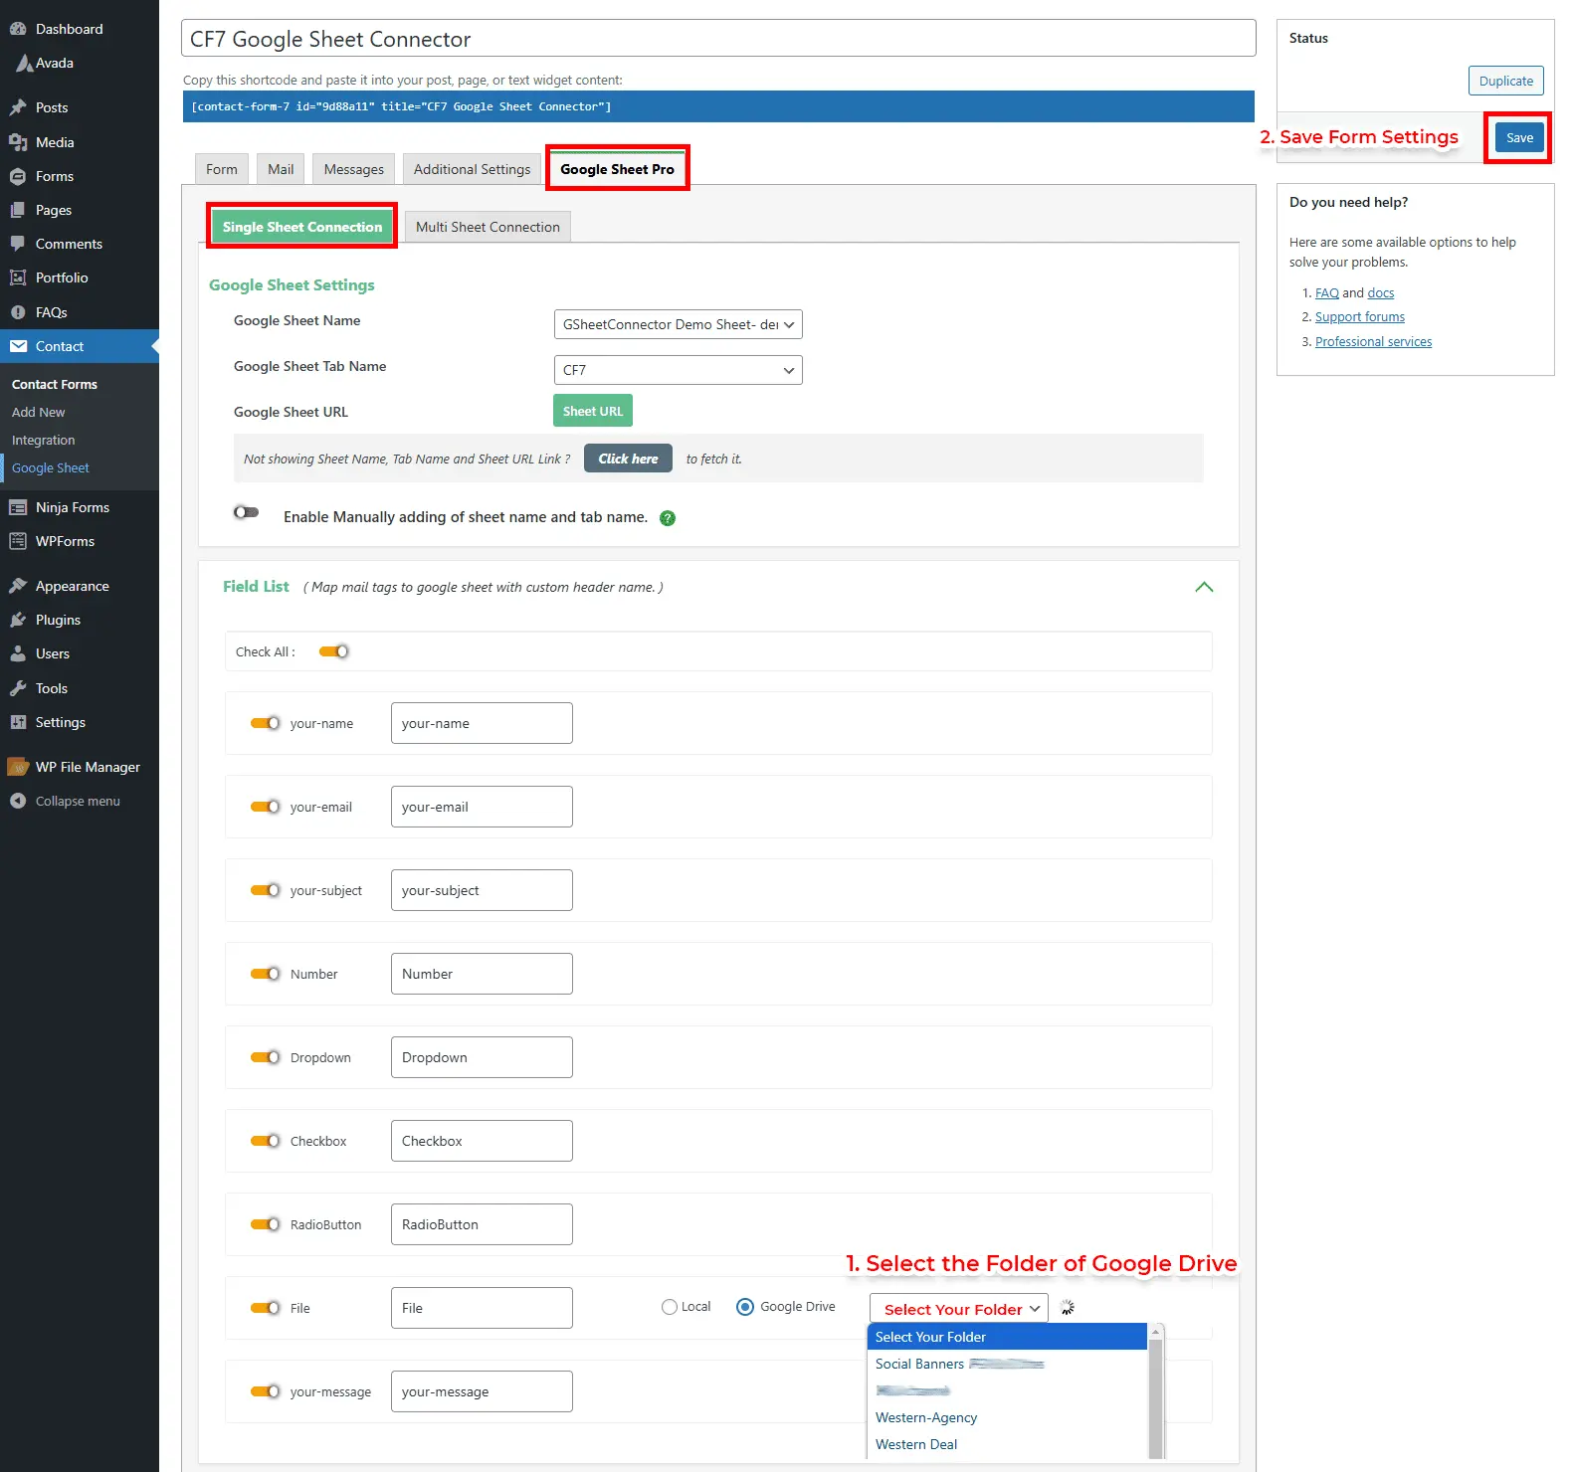This screenshot has width=1572, height=1472.
Task: Click the your-email header name field
Action: (x=482, y=807)
